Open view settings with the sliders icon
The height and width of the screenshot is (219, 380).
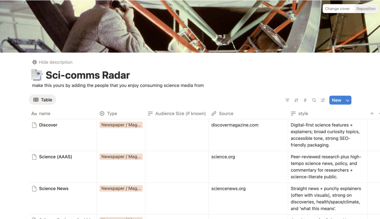[323, 100]
